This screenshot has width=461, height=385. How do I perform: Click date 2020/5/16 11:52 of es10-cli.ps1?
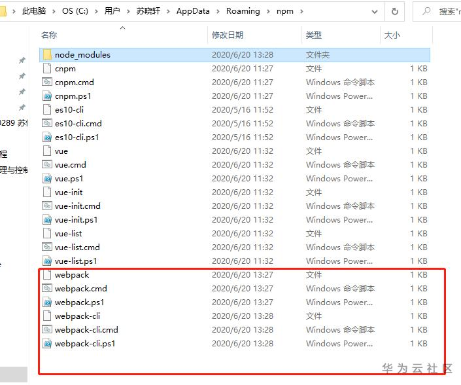coord(243,137)
